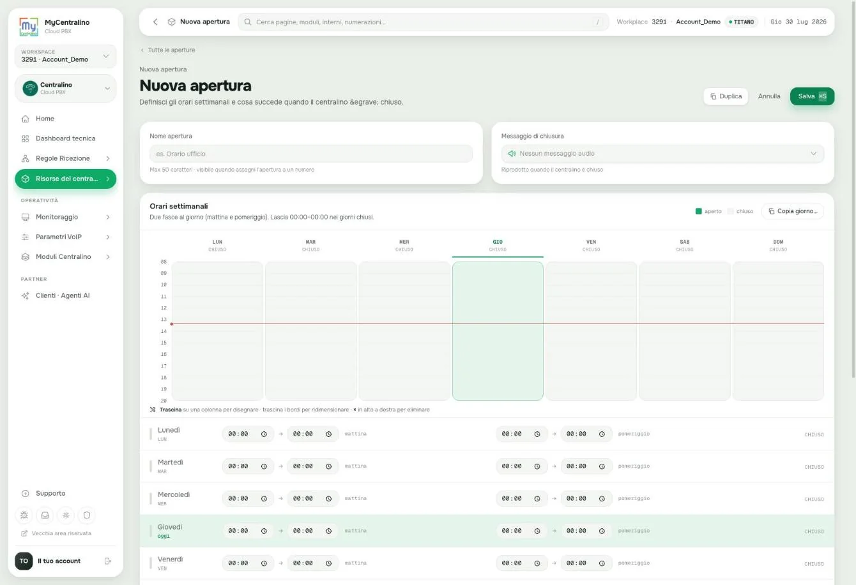Open the Messaggio di chiusura audio dropdown

click(x=662, y=154)
